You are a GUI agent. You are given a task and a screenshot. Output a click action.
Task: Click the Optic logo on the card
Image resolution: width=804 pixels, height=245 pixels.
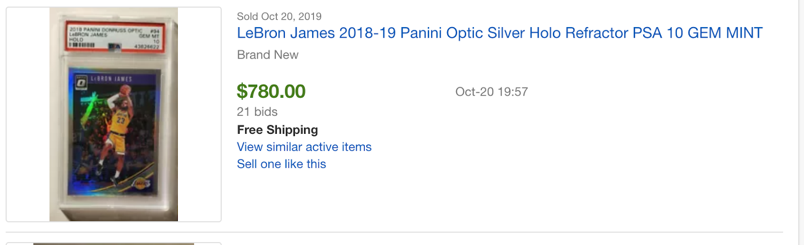click(81, 82)
